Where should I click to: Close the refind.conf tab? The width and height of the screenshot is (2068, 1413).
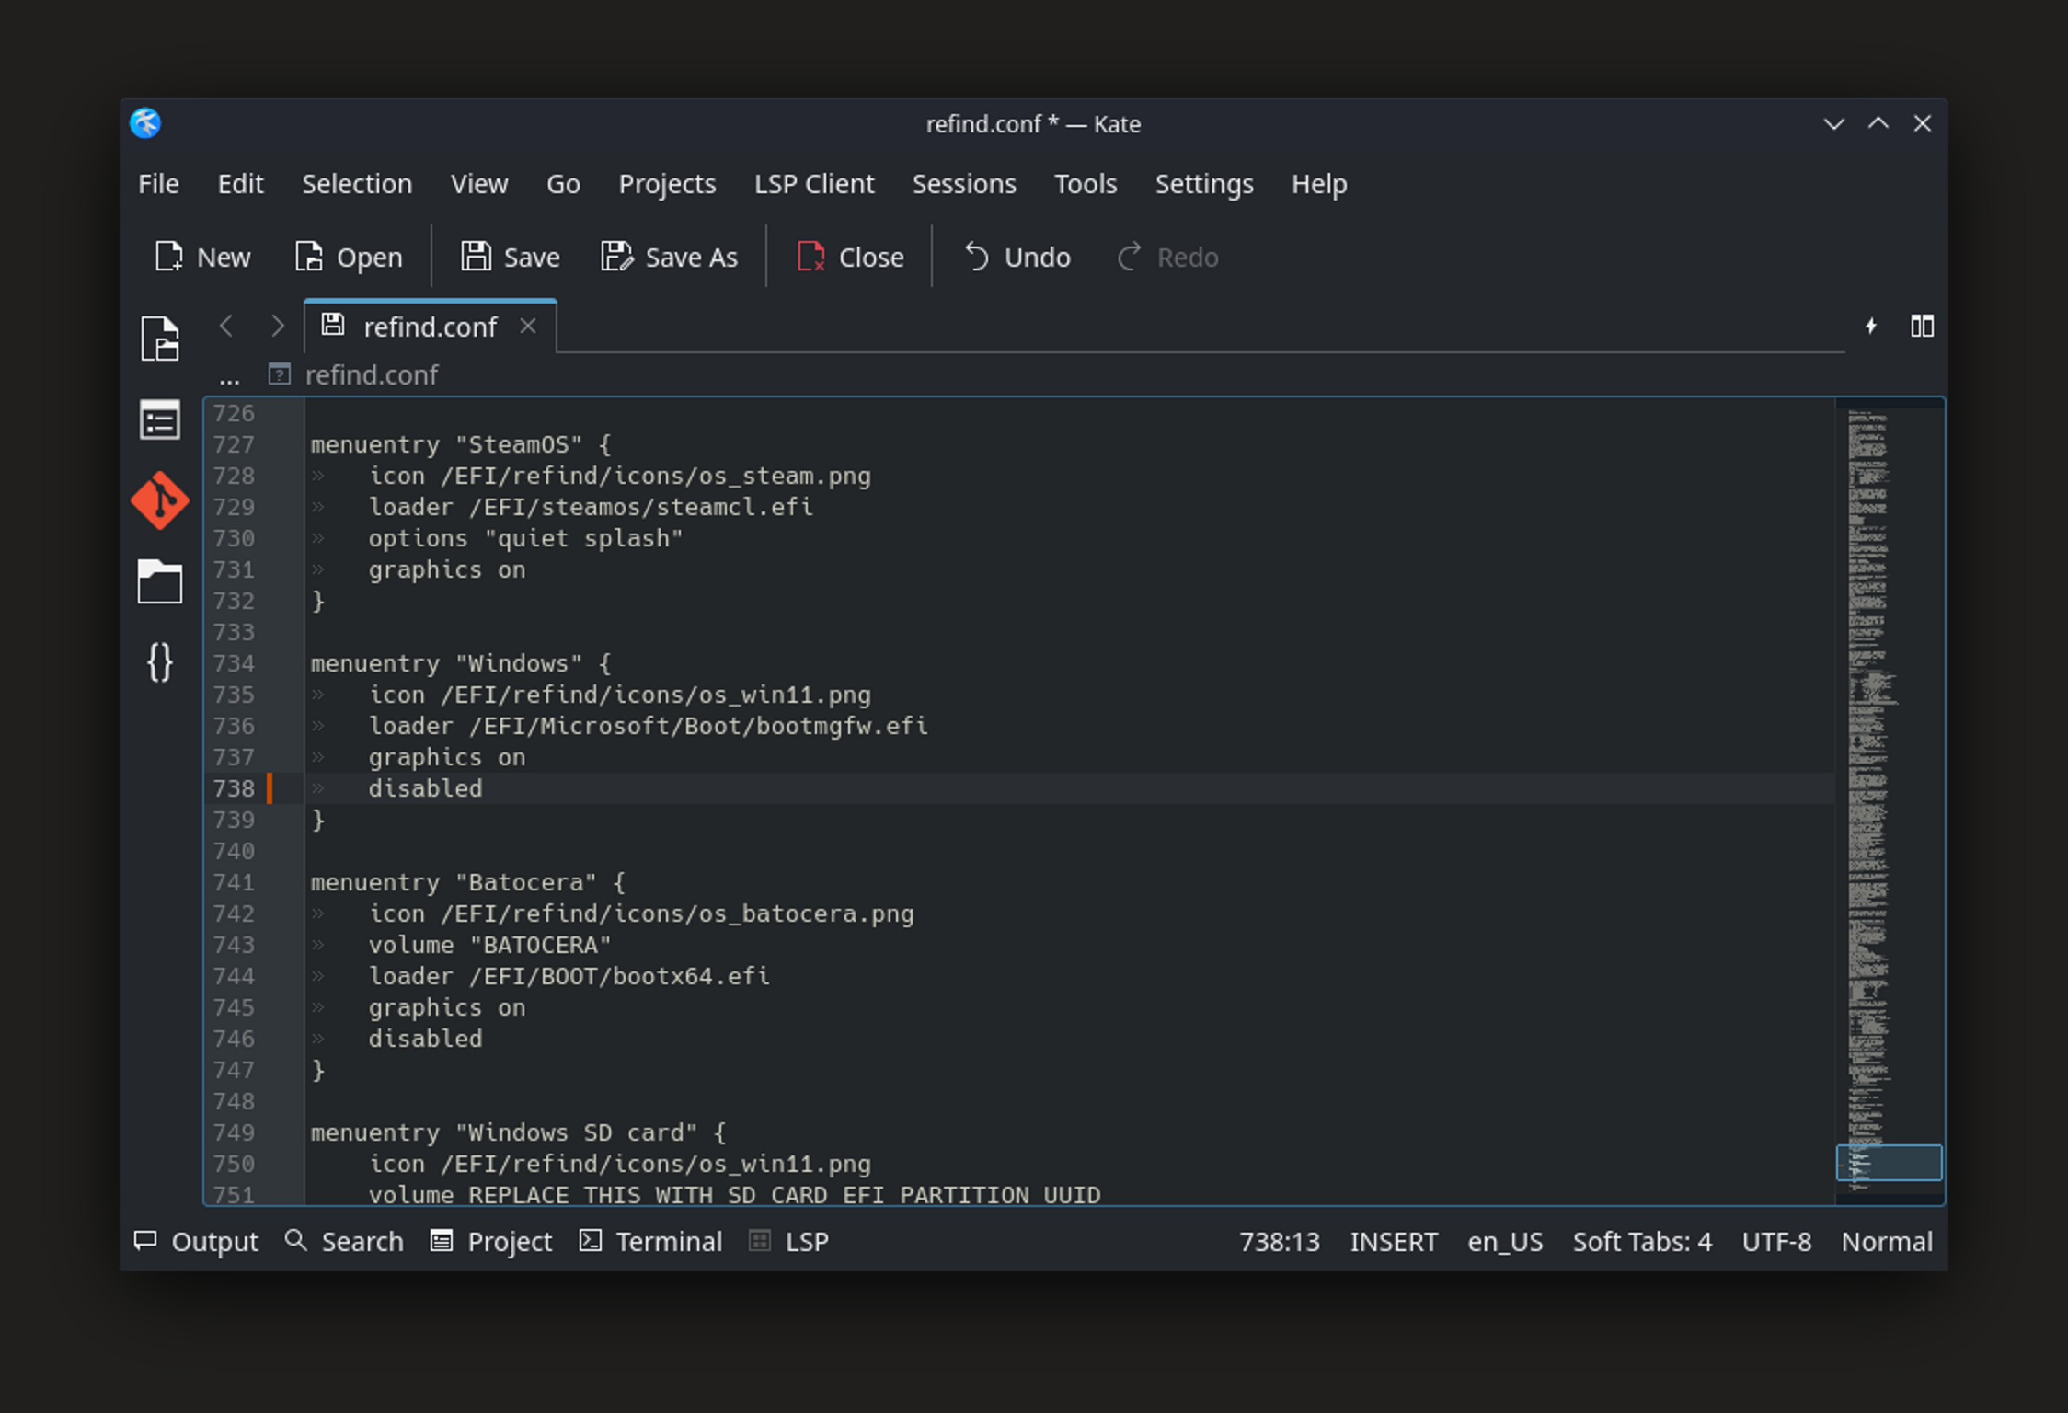click(x=528, y=327)
